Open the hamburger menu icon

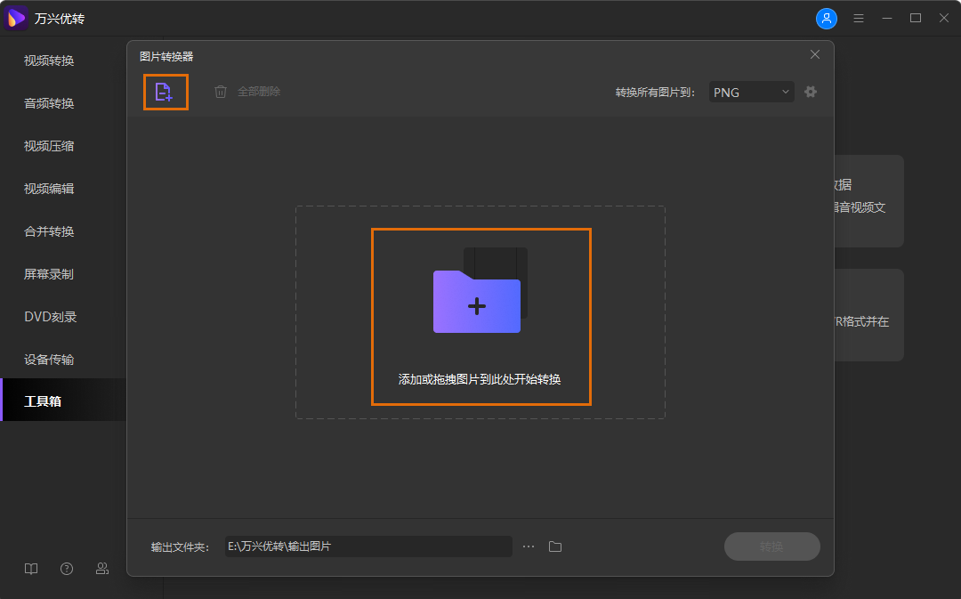pos(858,17)
